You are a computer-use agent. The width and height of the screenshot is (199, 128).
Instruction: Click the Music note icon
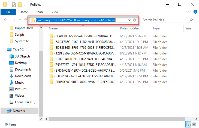[x=11, y=83]
